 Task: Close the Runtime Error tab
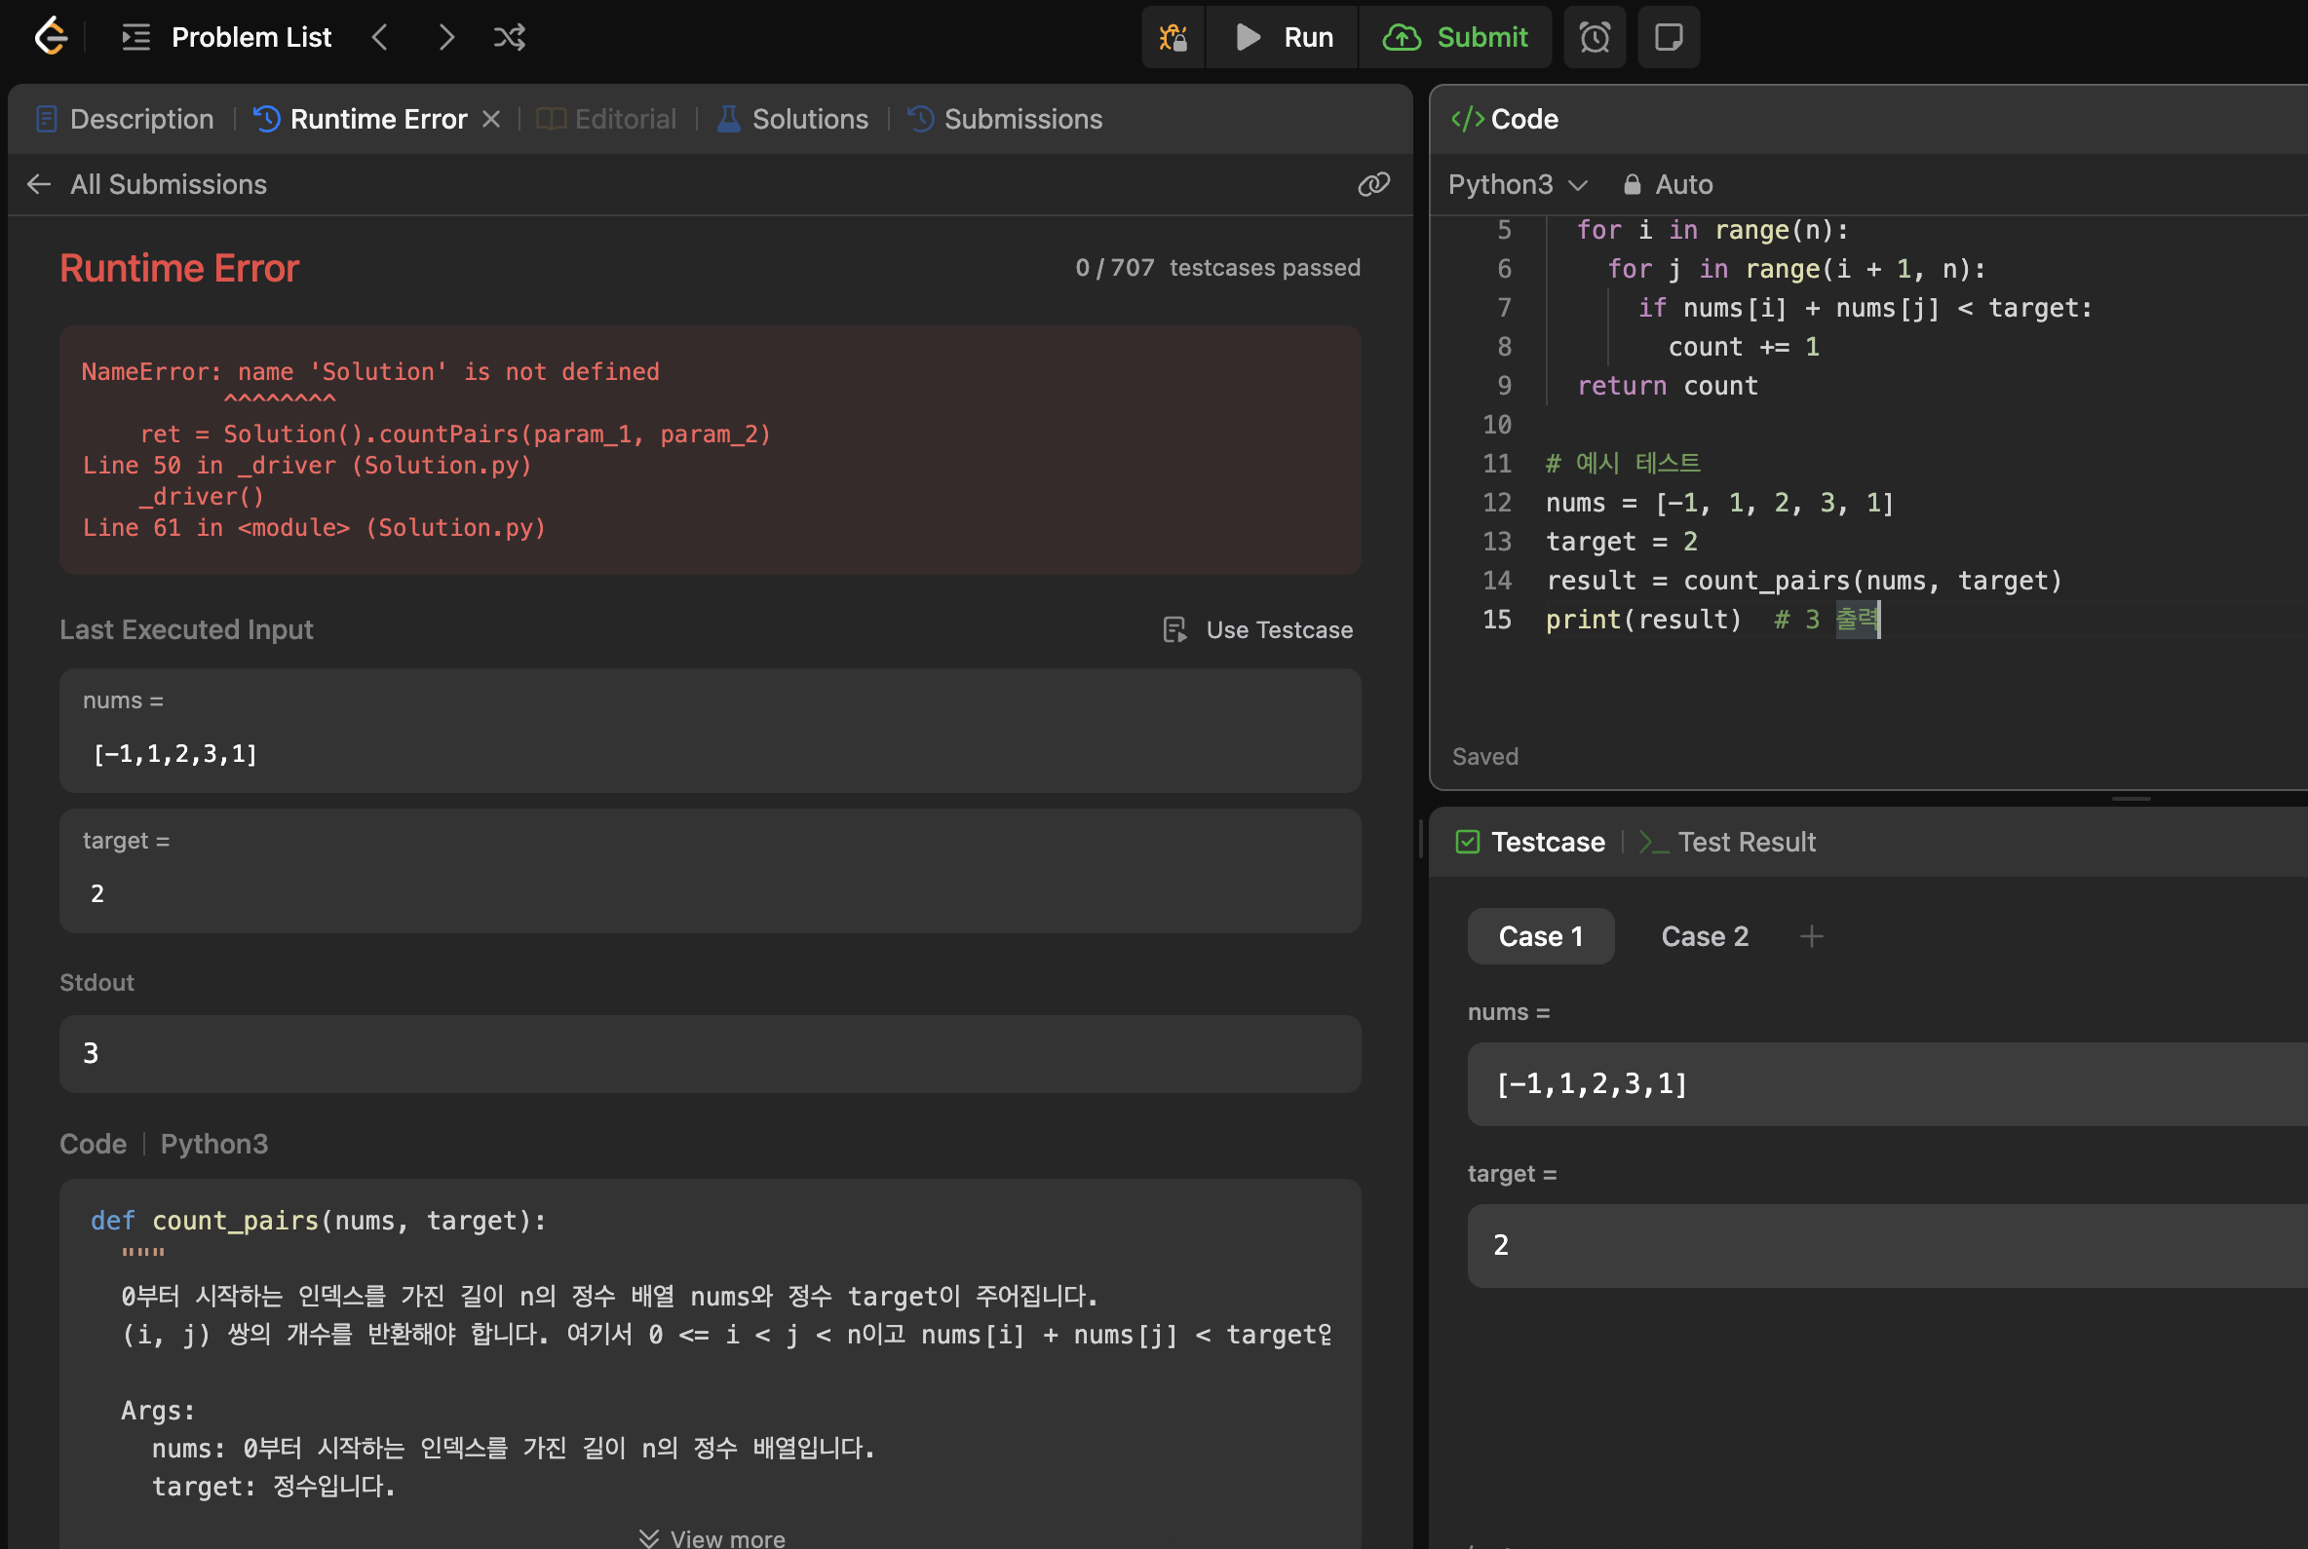coord(491,120)
